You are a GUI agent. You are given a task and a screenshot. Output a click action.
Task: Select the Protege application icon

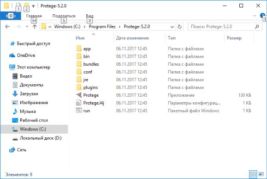[x=79, y=95]
